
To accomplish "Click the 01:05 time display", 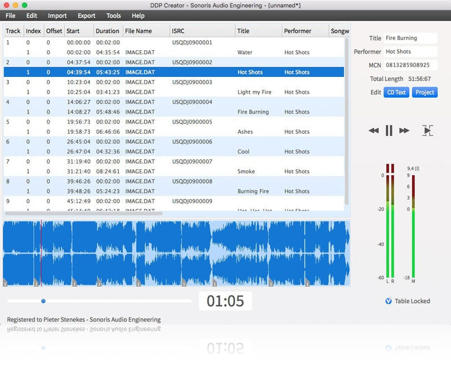I will (225, 301).
